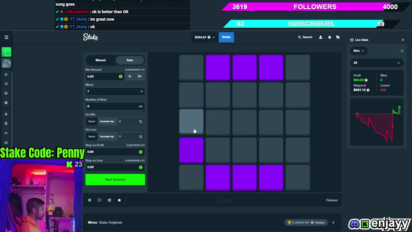Open Recent history clock icon in sidebar

[x=6, y=84]
